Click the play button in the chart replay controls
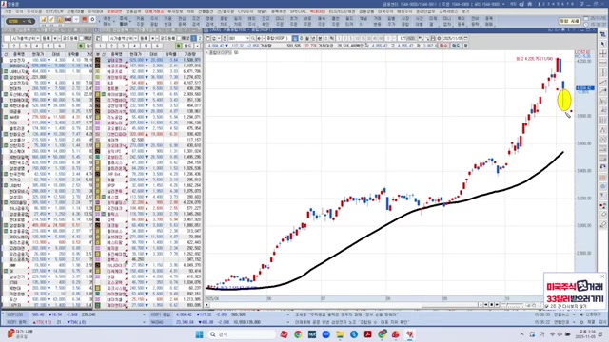The width and height of the screenshot is (609, 342). [x=481, y=305]
